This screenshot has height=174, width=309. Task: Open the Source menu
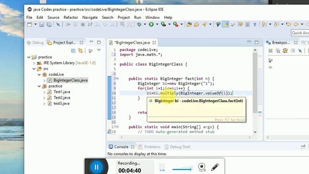point(53,17)
